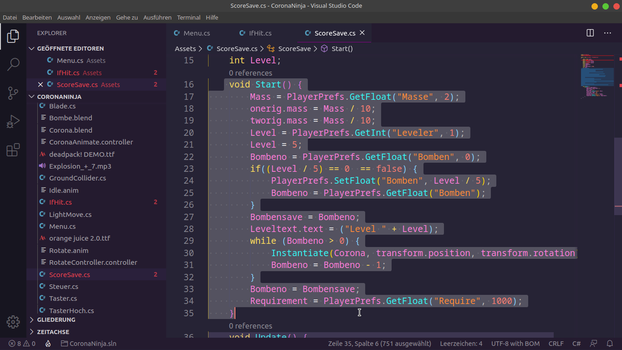Open the Terminal menu

point(189,17)
